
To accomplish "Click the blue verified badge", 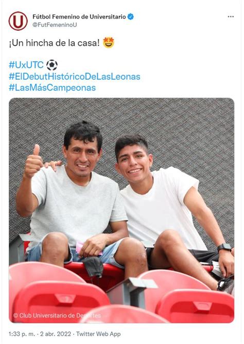I will [x=130, y=16].
